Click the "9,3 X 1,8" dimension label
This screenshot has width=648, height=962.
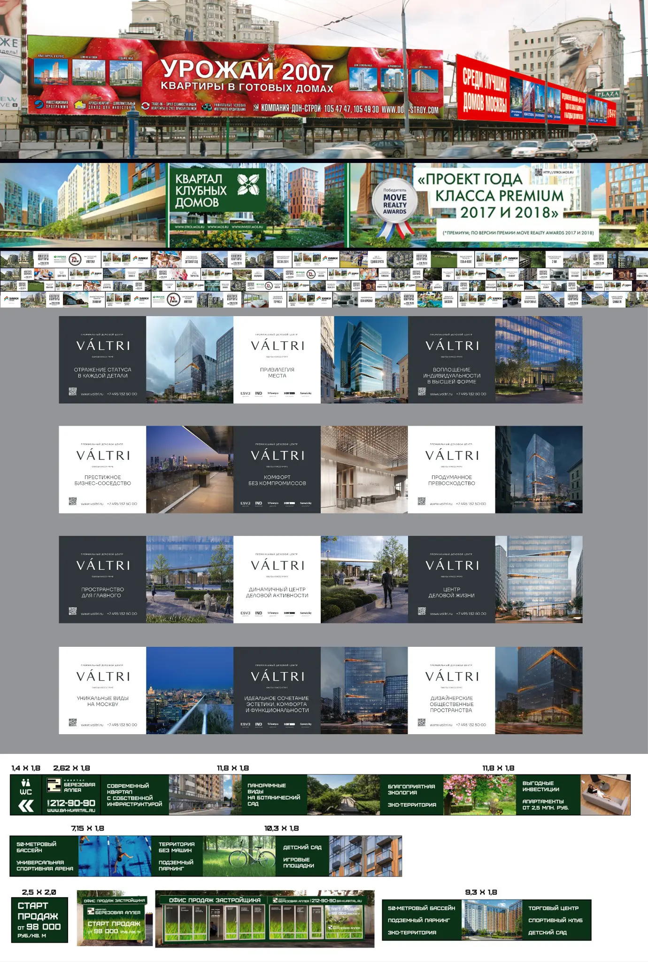[481, 892]
